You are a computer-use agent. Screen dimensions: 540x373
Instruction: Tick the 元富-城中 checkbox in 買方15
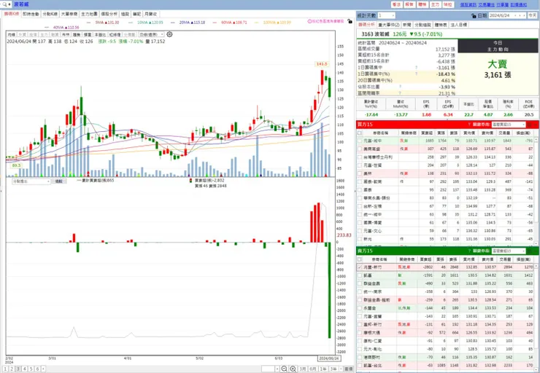tap(360, 141)
